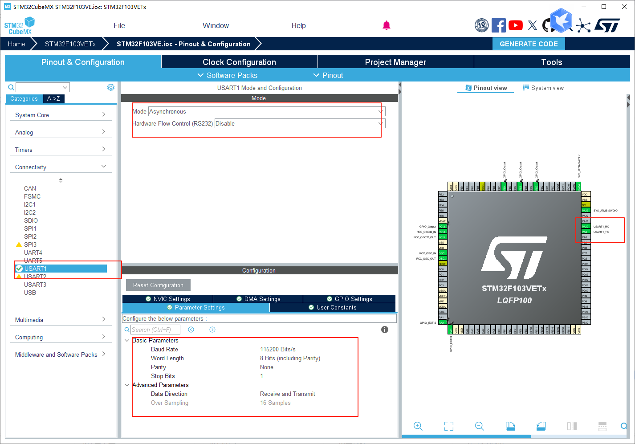Collapse the Connectivity category

(61, 167)
